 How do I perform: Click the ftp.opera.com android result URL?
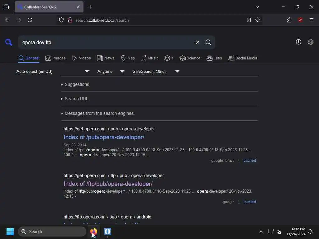pos(107,217)
